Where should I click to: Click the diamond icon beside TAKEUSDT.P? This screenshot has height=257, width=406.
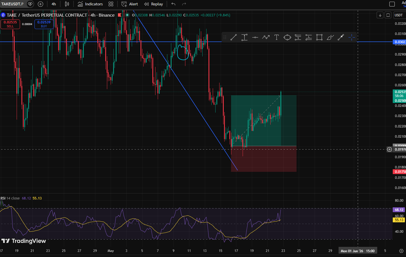(x=30, y=4)
